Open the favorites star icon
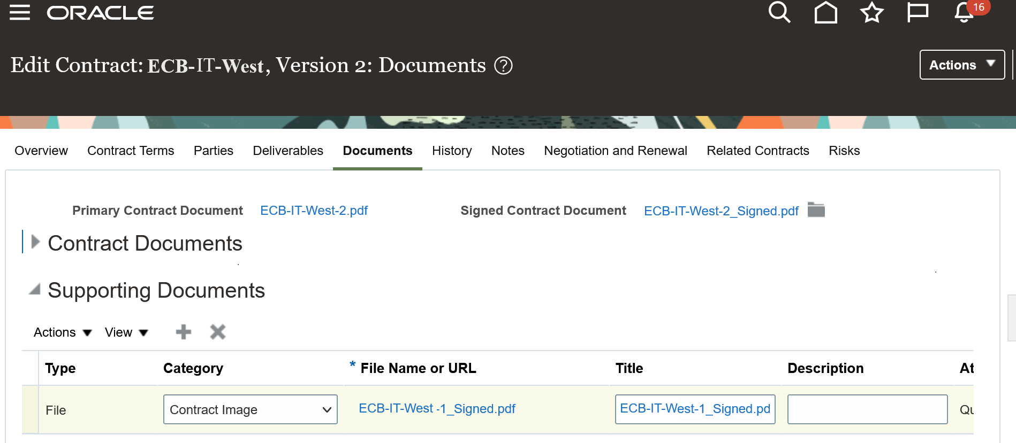Viewport: 1016px width, 443px height. [x=871, y=13]
